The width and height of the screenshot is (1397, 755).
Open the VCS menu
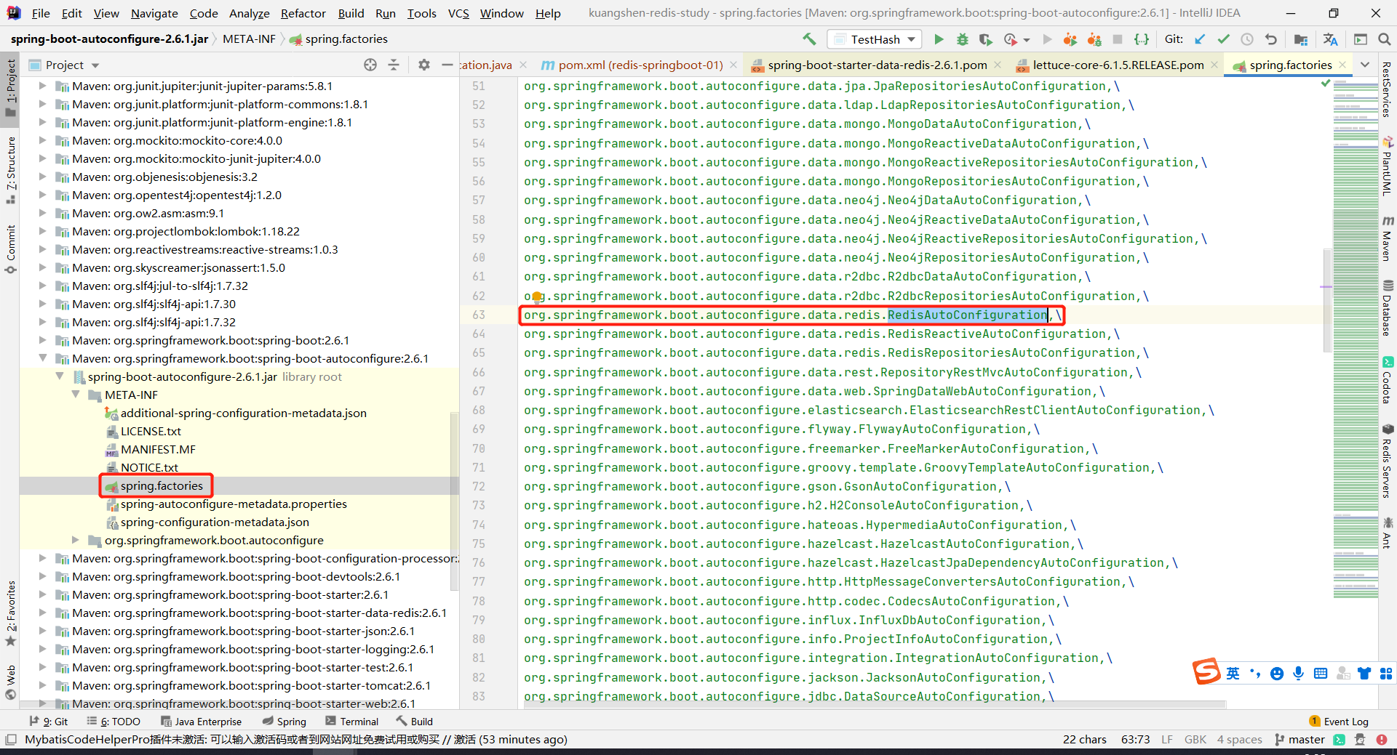coord(458,13)
